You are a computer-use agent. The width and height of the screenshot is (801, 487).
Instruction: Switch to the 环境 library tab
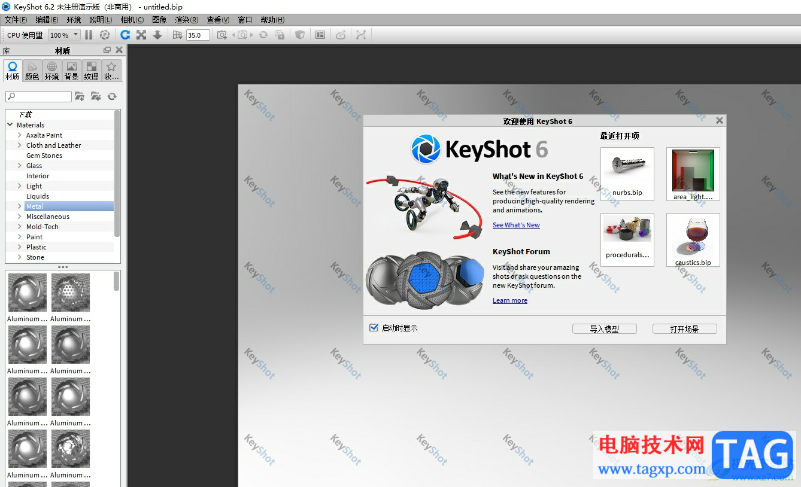pos(52,71)
